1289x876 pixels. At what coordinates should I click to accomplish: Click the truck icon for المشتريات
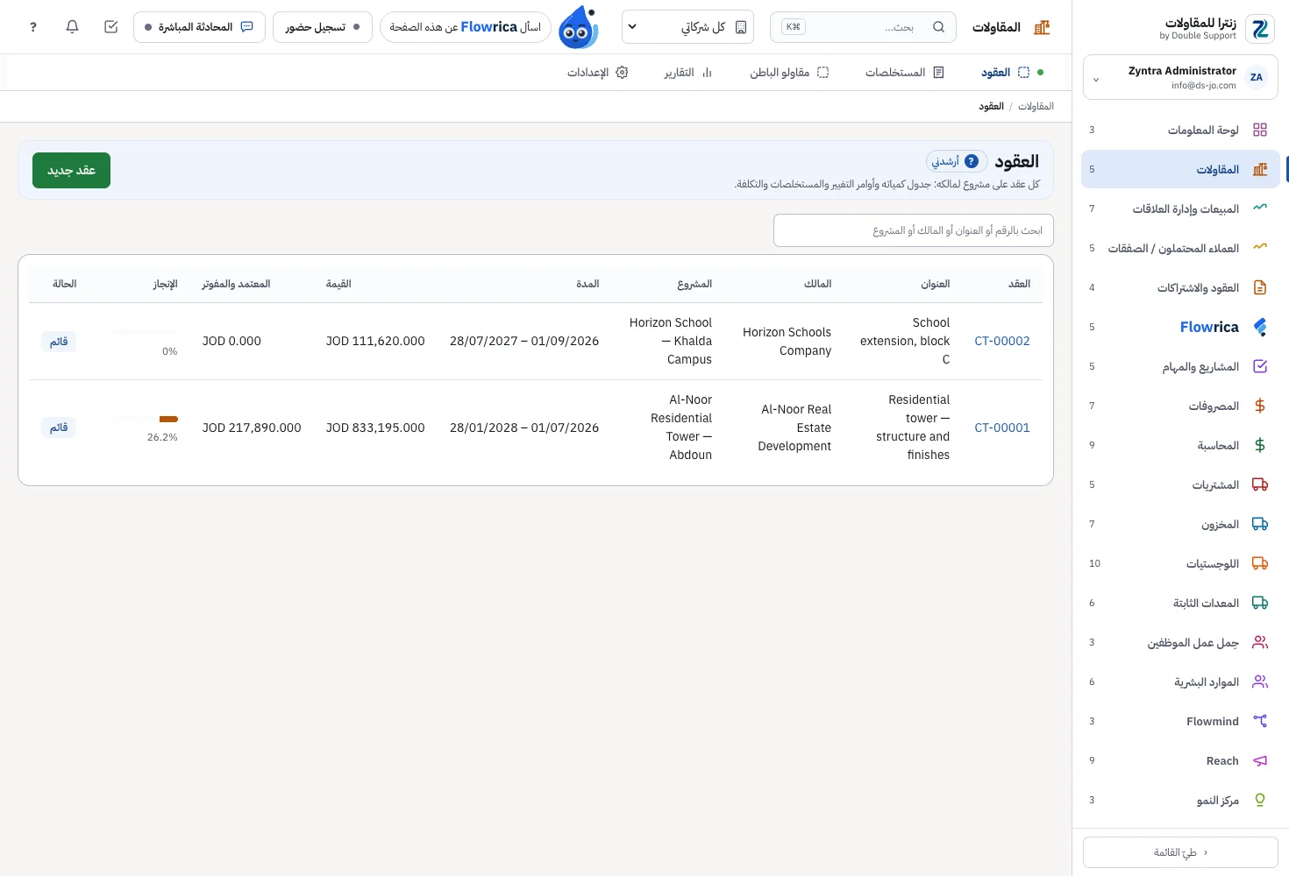[x=1260, y=484]
